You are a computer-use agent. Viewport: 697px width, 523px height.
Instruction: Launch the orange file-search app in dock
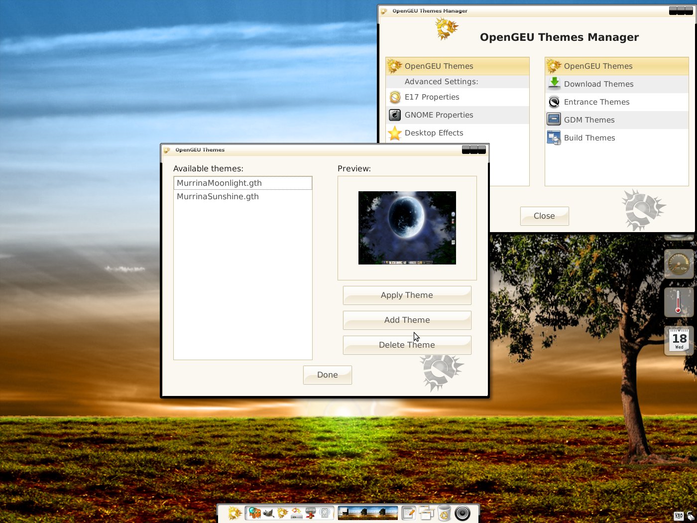[x=254, y=513]
